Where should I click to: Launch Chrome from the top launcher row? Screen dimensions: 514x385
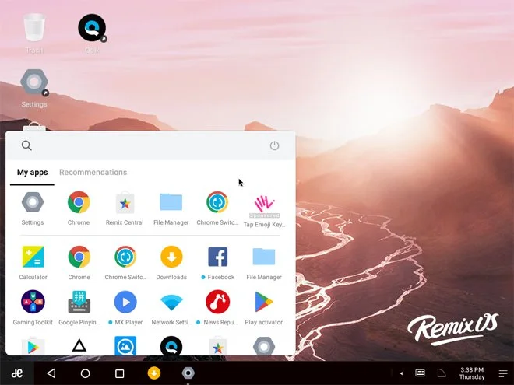pos(79,208)
